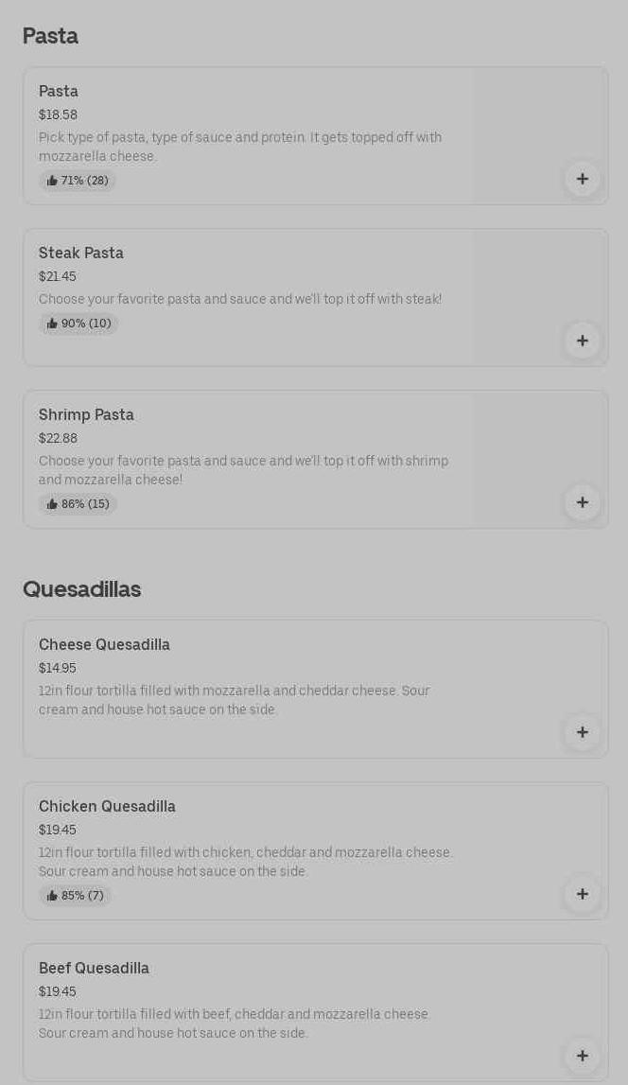Click plus icon for Shrimp Pasta
The image size is (628, 1085).
pyautogui.click(x=583, y=502)
